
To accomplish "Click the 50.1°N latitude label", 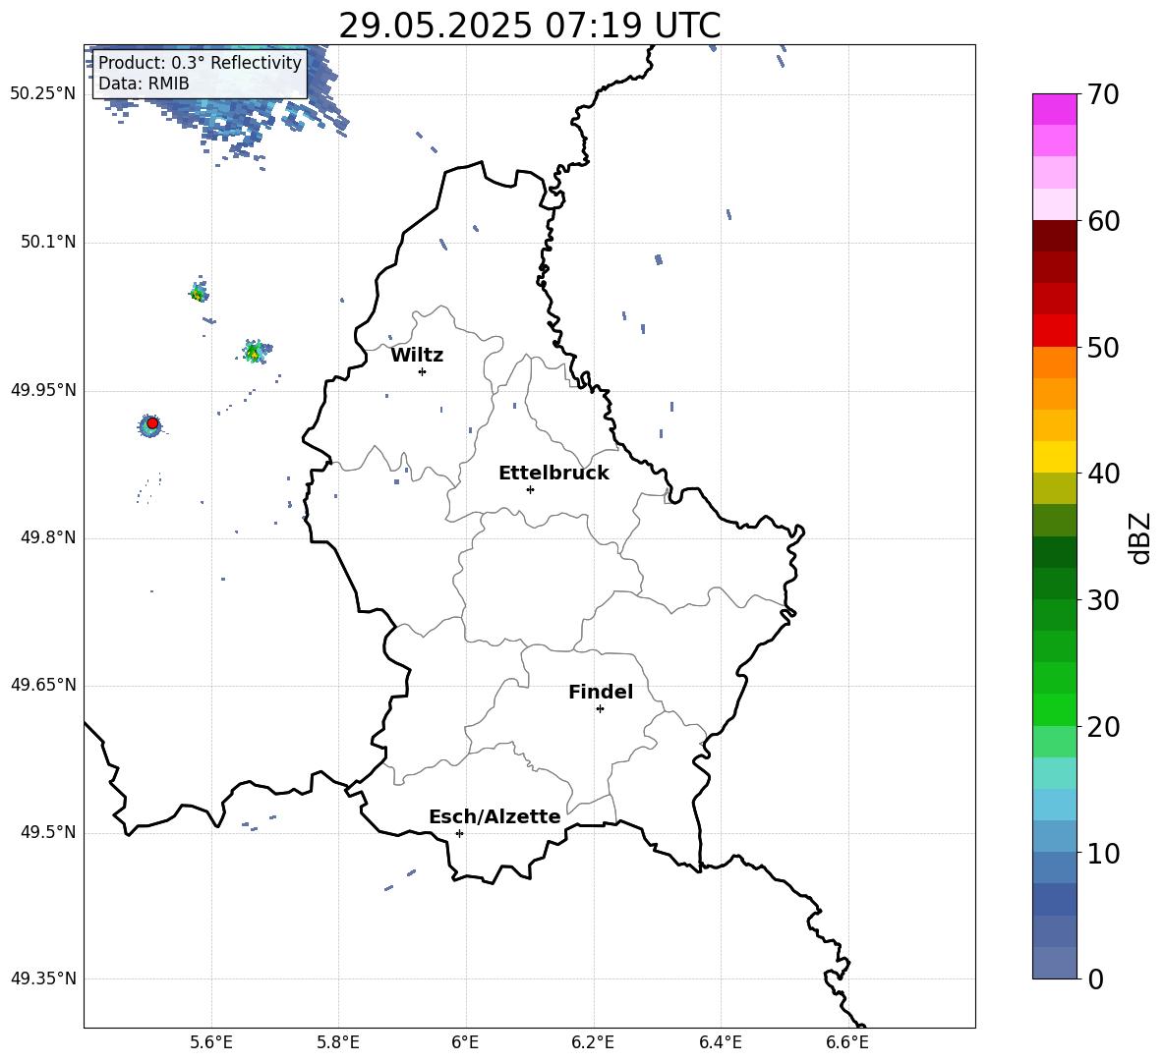I will click(47, 242).
